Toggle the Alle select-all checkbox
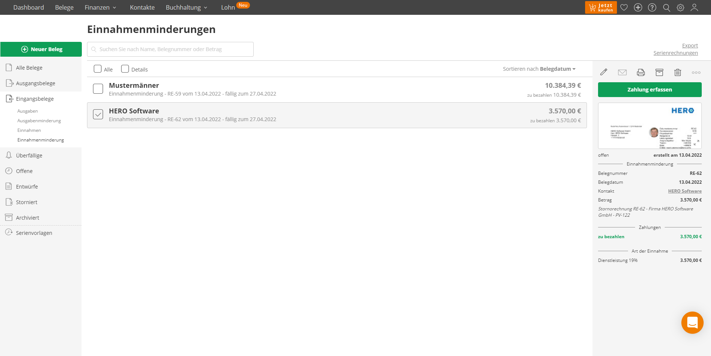 [98, 69]
